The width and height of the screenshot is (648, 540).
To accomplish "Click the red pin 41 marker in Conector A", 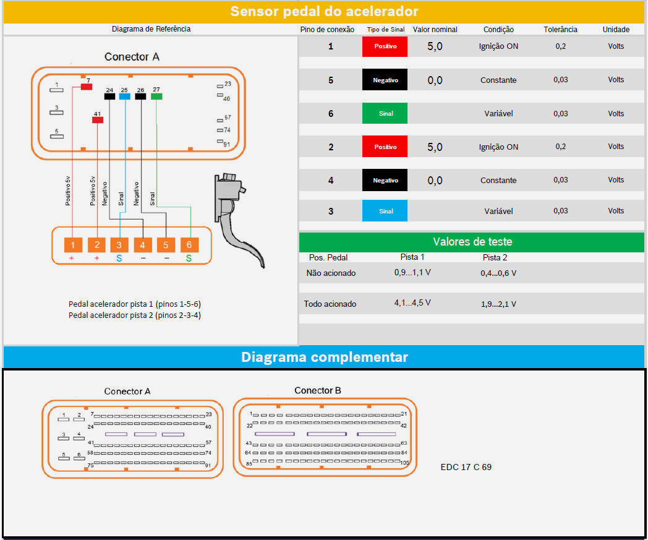I will pos(98,120).
